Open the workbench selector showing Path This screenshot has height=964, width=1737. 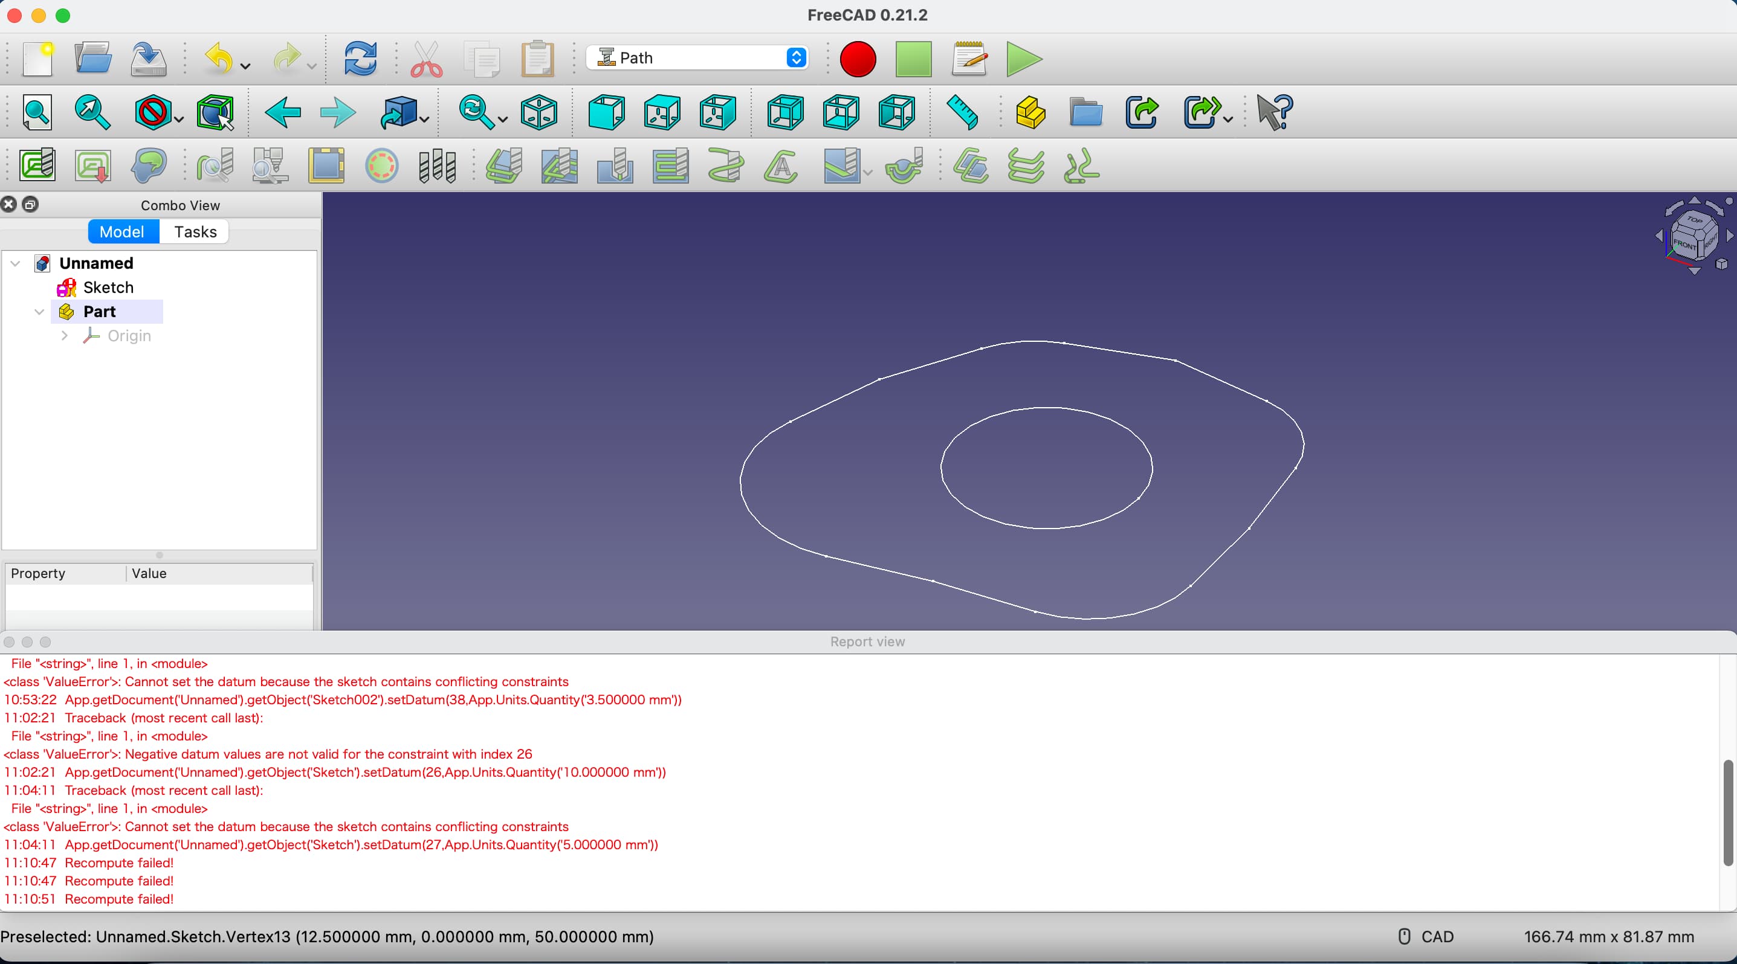pyautogui.click(x=697, y=58)
